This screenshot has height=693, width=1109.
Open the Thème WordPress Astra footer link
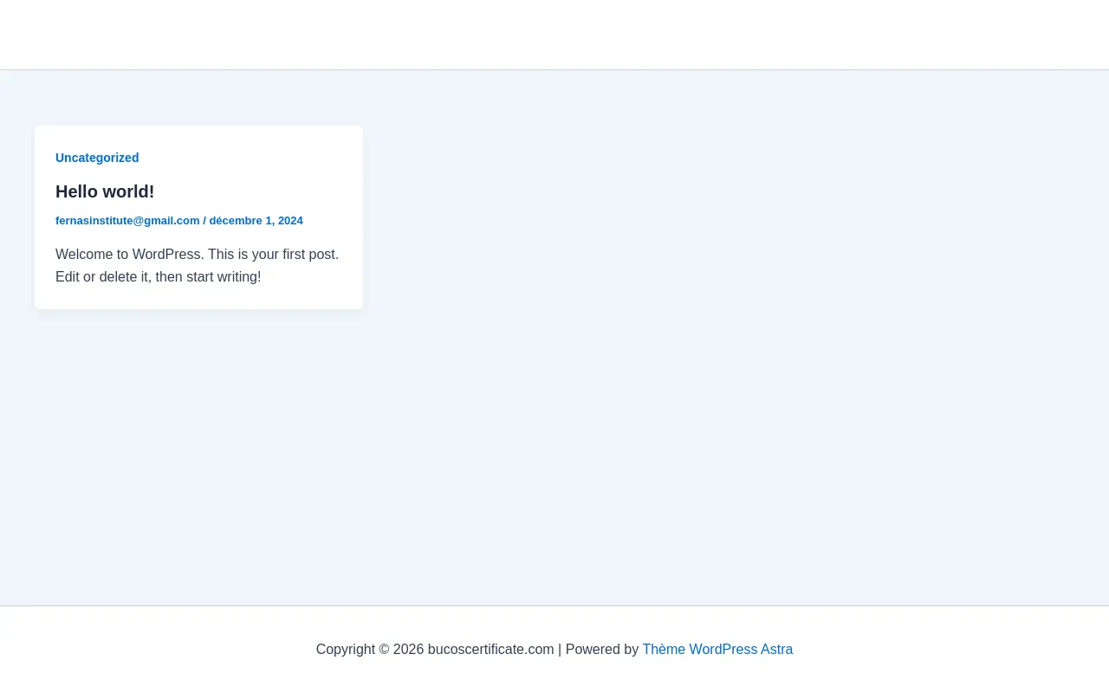pos(717,650)
